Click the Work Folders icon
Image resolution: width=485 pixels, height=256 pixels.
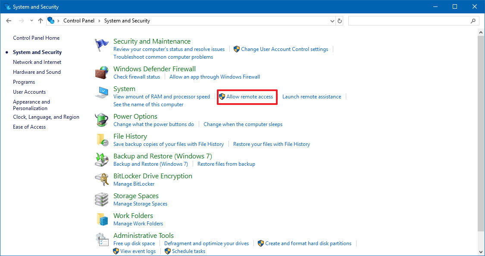[102, 219]
